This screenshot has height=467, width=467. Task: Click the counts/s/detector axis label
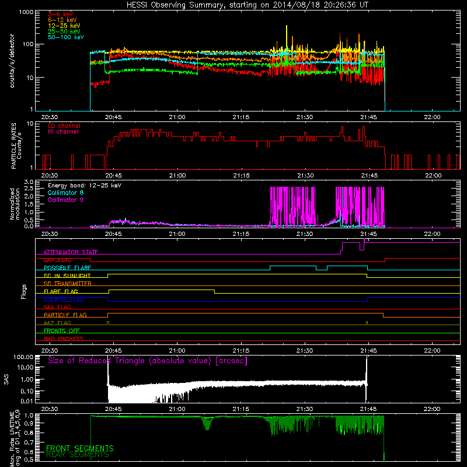[x=12, y=61]
